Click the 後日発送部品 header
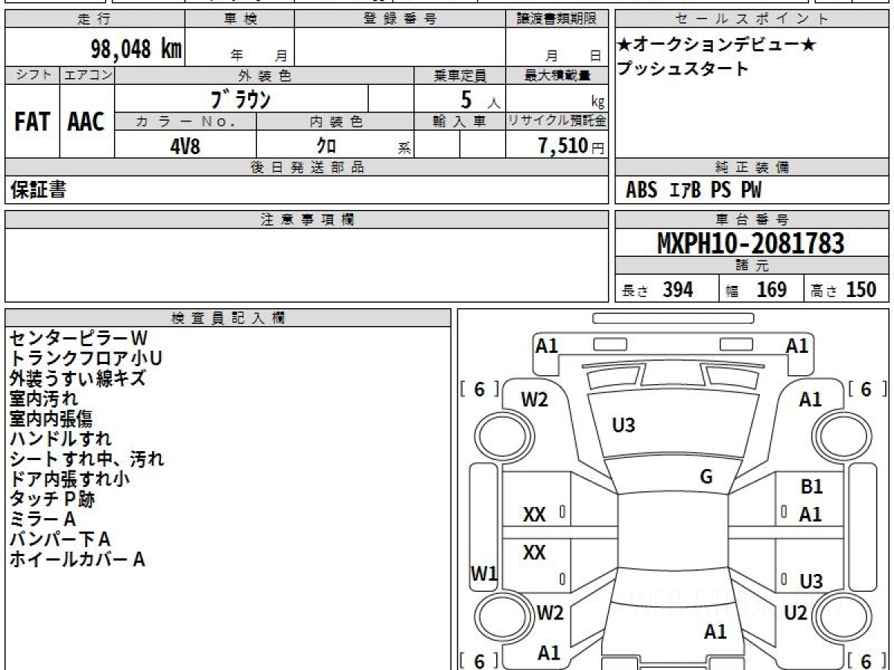This screenshot has width=894, height=670. (307, 167)
